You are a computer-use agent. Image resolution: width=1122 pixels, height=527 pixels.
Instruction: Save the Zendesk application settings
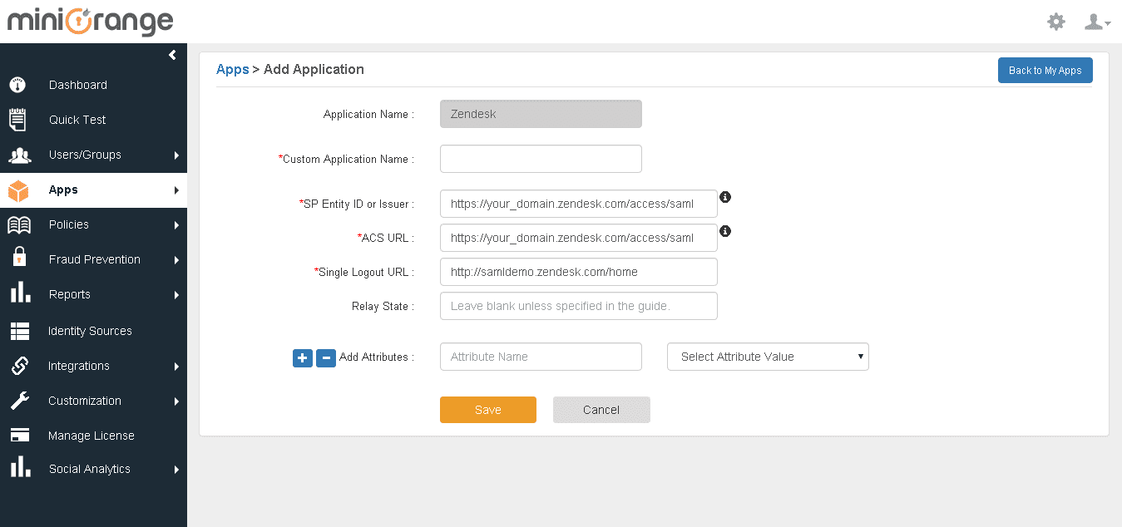pyautogui.click(x=487, y=409)
